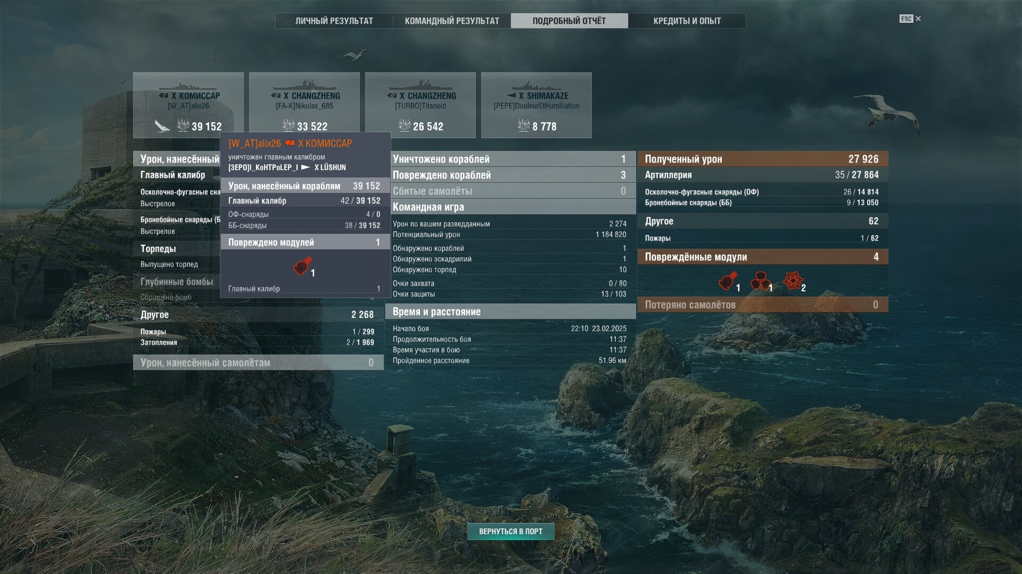
Task: Click damage icon beside 33 522
Action: tap(288, 126)
